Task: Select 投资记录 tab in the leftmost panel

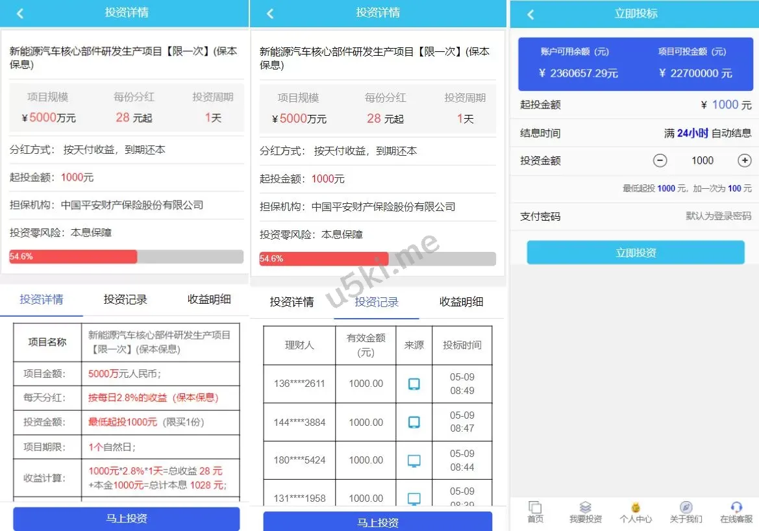Action: click(125, 299)
